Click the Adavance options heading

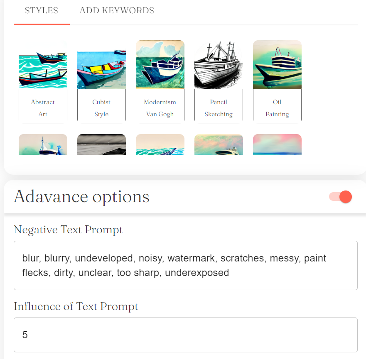81,197
